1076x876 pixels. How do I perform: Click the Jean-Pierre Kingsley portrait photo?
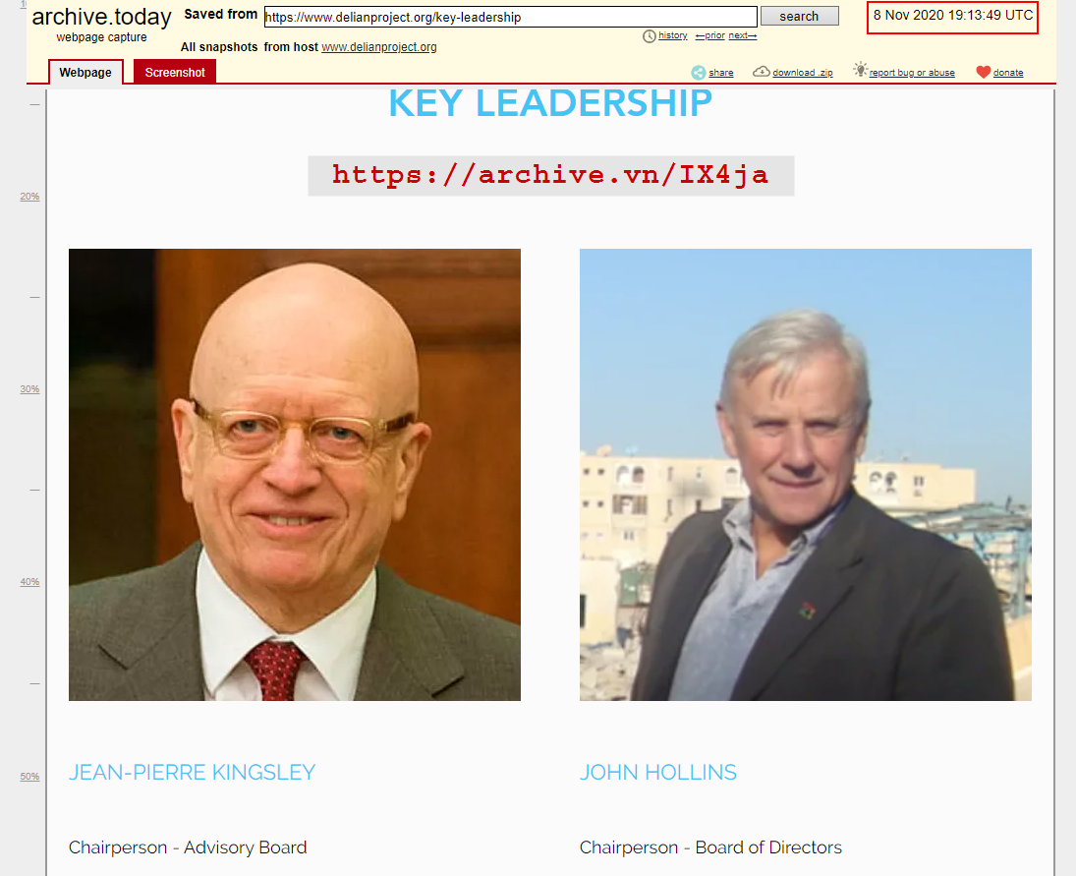coord(295,475)
